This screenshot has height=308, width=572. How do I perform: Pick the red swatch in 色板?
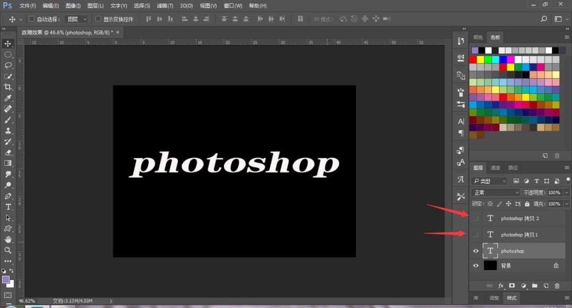[473, 59]
